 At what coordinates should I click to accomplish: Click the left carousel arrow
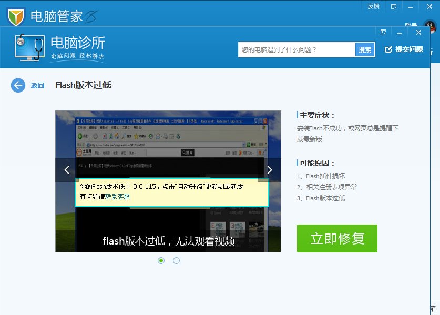point(66,170)
